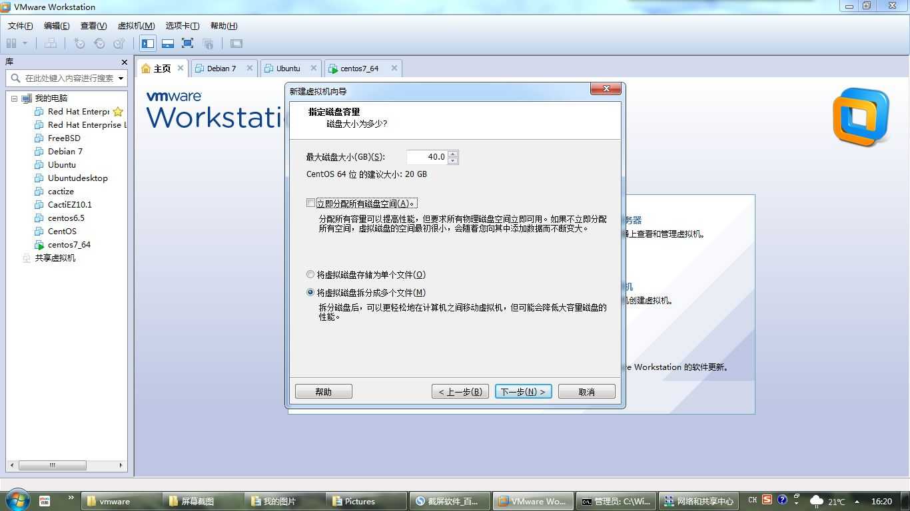The height and width of the screenshot is (511, 910).
Task: Select the Ubuntudesktop virtual machine
Action: pos(71,178)
